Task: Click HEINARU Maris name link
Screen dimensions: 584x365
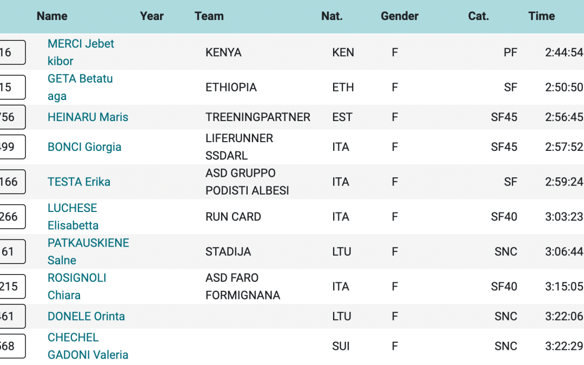Action: (88, 117)
